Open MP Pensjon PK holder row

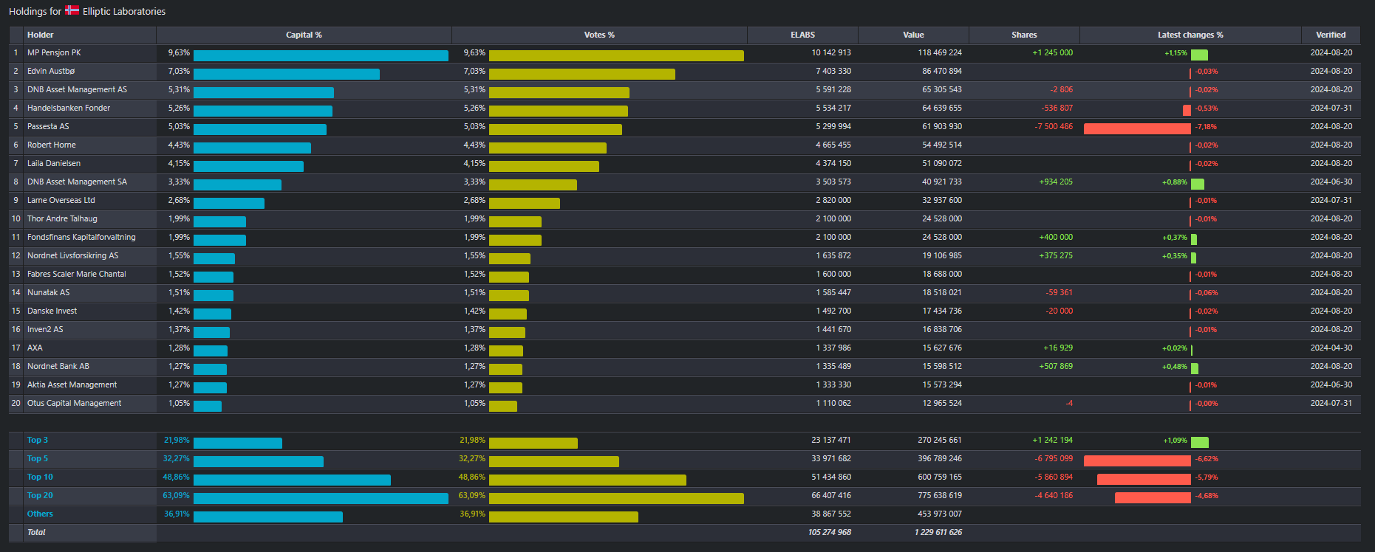(54, 53)
